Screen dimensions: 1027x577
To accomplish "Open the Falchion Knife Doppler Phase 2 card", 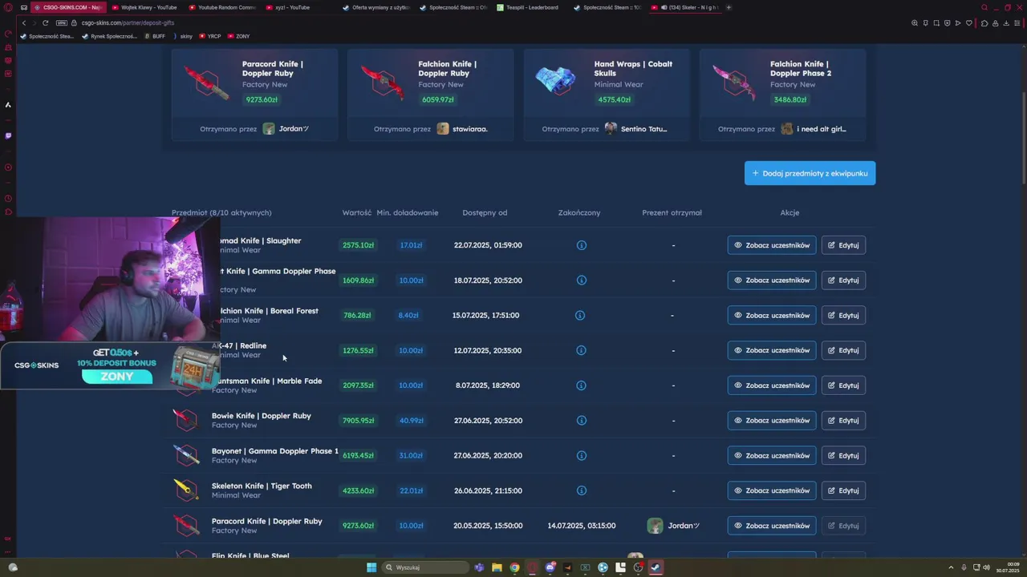I will (782, 95).
